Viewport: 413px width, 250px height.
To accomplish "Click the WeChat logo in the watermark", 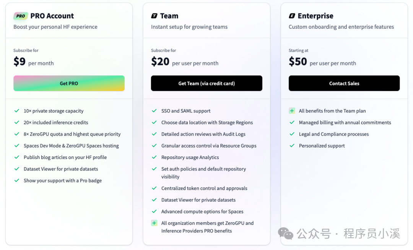I will [286, 233].
